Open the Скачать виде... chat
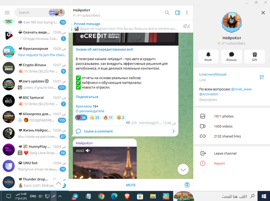The height and width of the screenshot is (201, 270). tap(34, 36)
